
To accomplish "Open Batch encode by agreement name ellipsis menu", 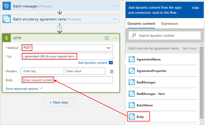I will tap(115, 19).
